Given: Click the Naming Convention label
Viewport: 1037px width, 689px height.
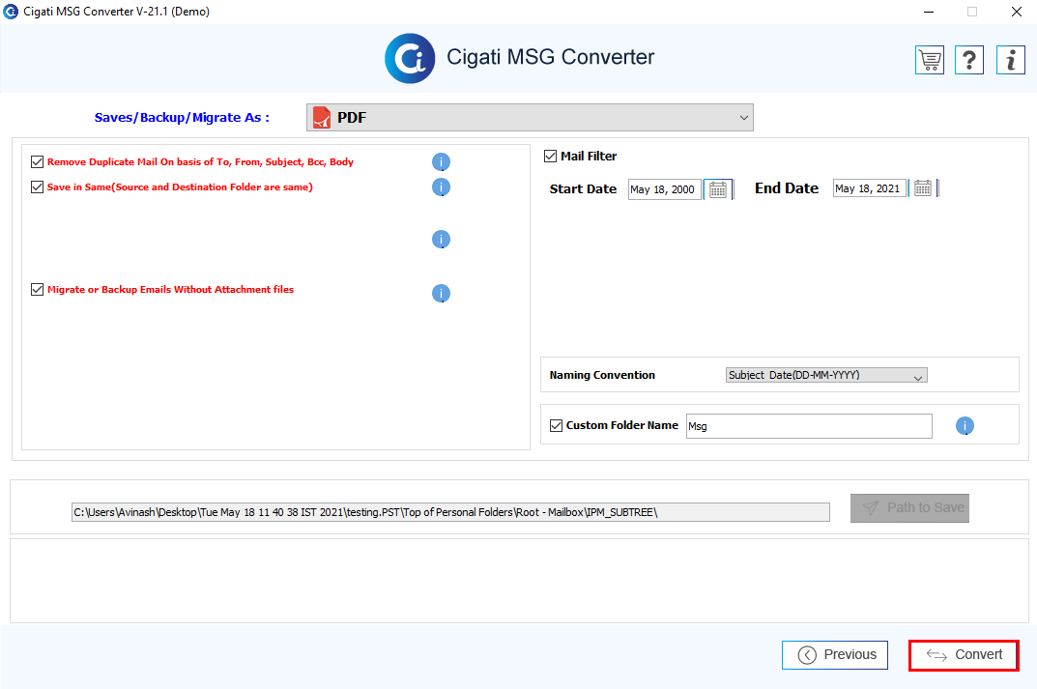Looking at the screenshot, I should click(x=602, y=375).
